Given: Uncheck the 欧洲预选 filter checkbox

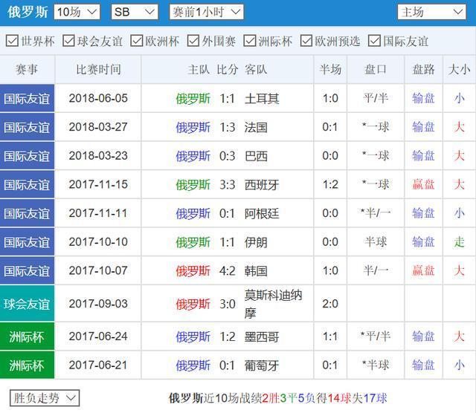Looking at the screenshot, I should pos(306,41).
